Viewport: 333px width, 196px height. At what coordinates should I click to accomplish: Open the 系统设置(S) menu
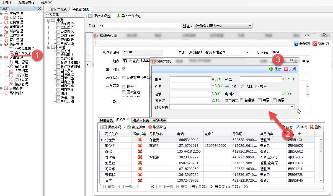pyautogui.click(x=27, y=2)
